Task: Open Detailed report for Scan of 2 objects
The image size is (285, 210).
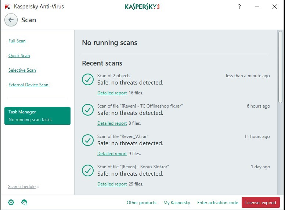Action: click(x=112, y=93)
